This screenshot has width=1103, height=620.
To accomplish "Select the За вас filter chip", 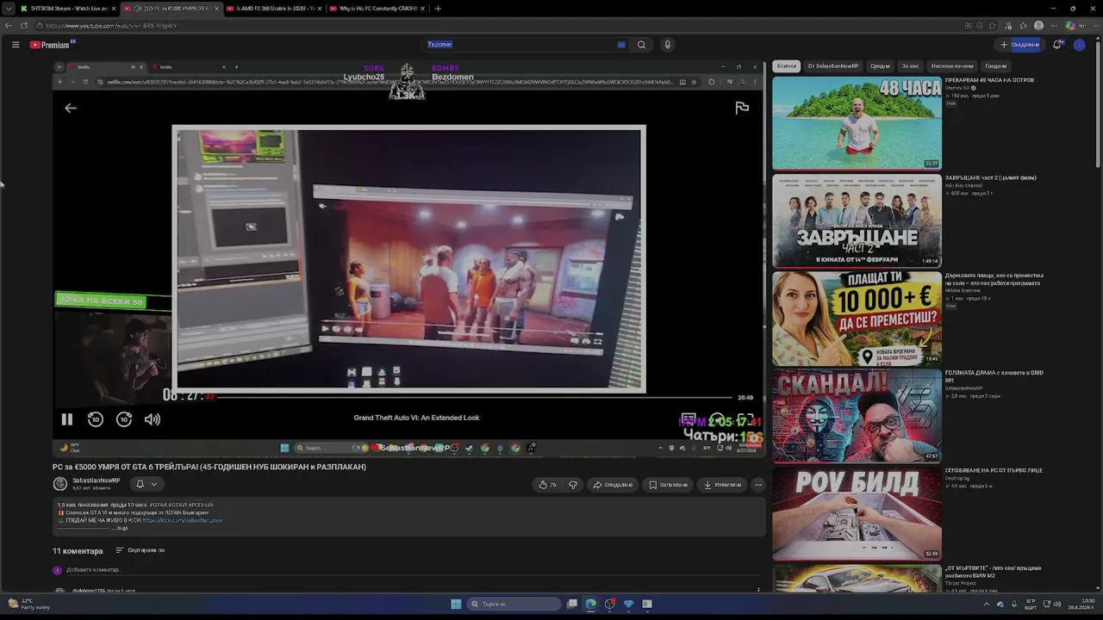I will (910, 66).
